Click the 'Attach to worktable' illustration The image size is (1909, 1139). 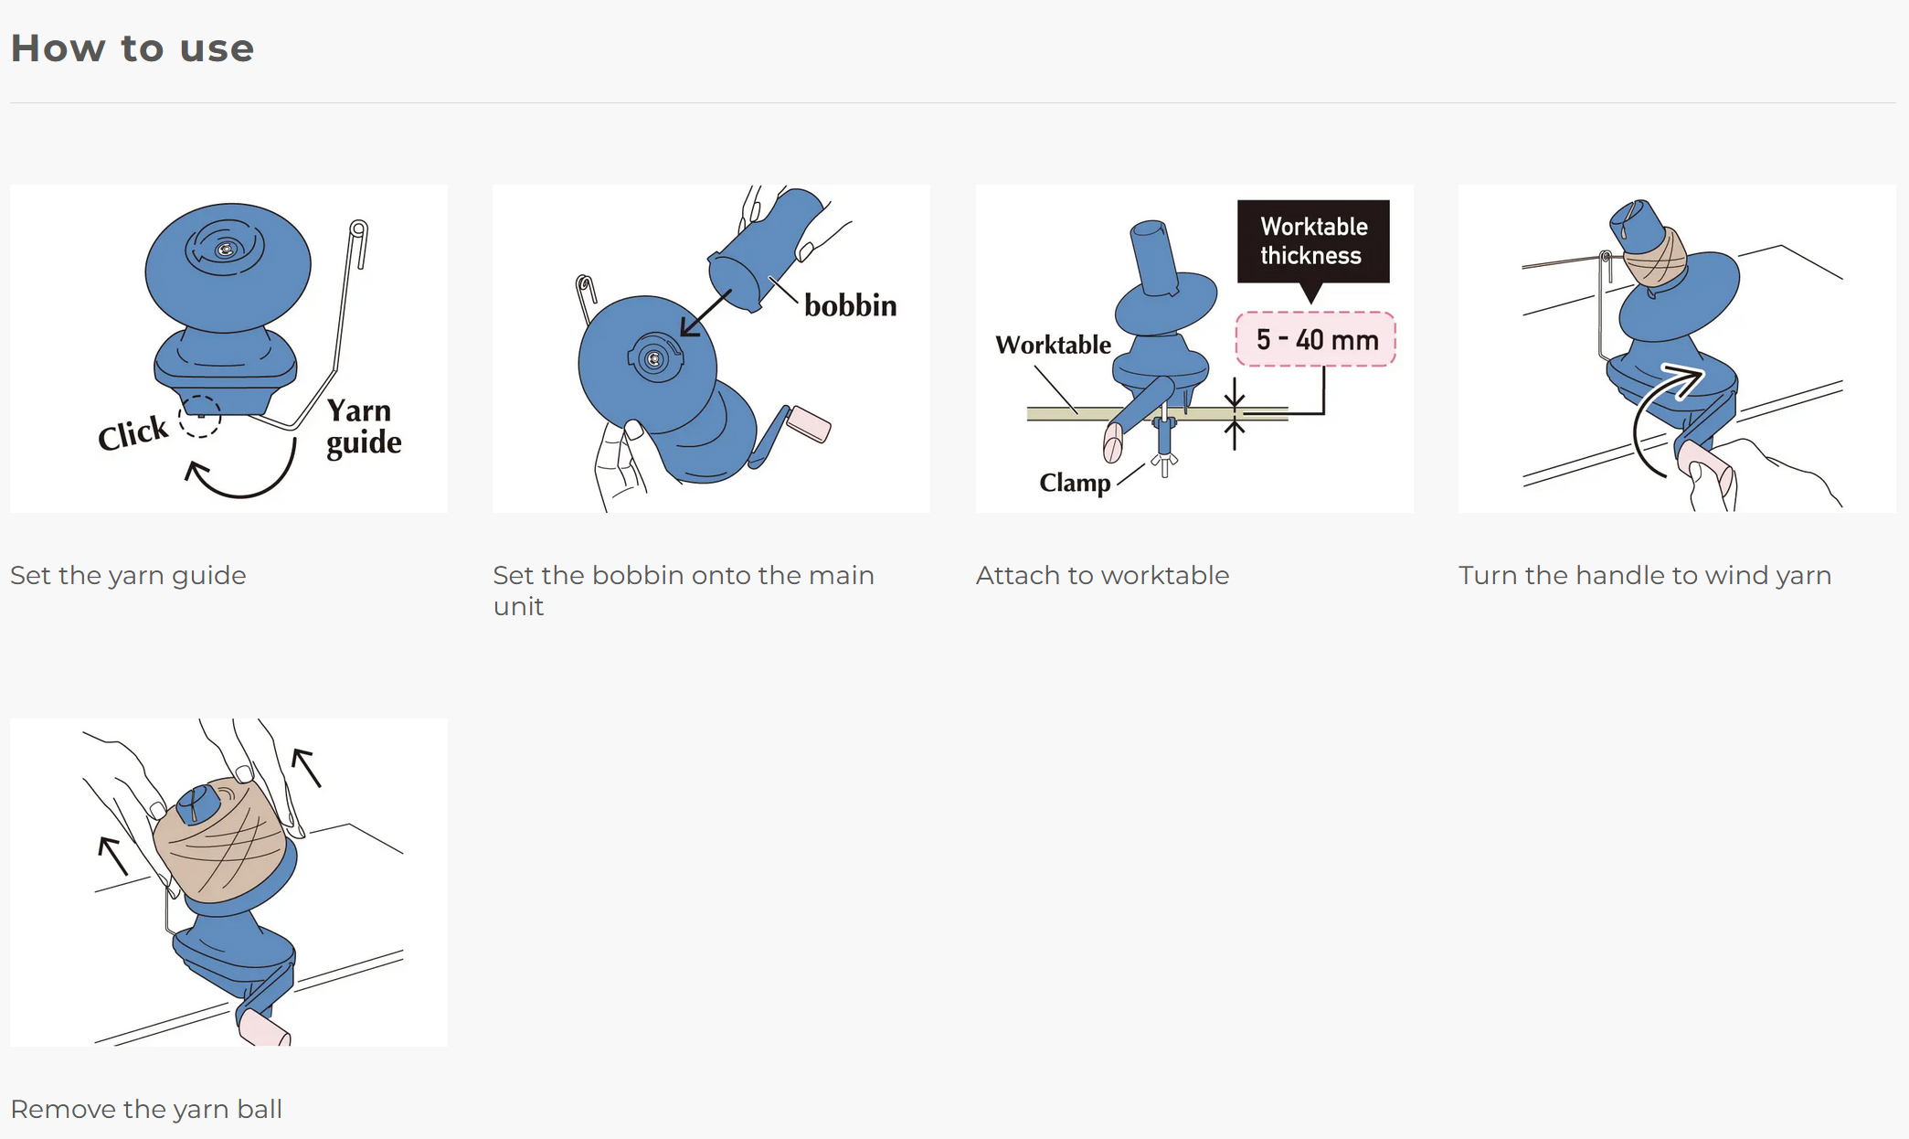click(x=1193, y=347)
